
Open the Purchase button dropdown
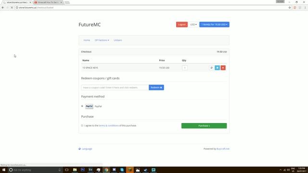(x=204, y=126)
